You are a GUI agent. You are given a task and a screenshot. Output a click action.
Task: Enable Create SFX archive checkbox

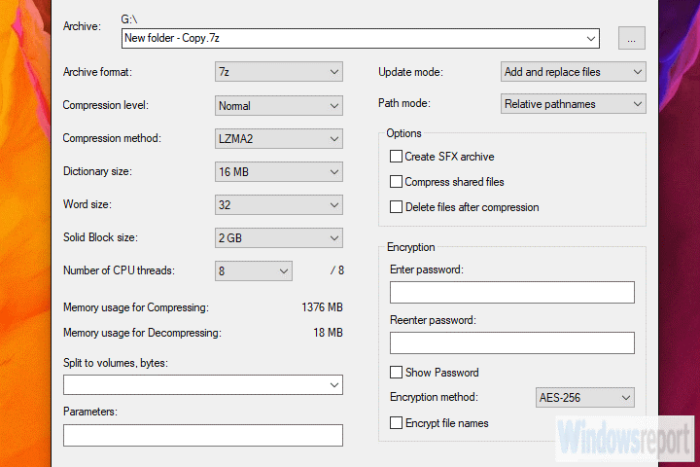coord(396,157)
